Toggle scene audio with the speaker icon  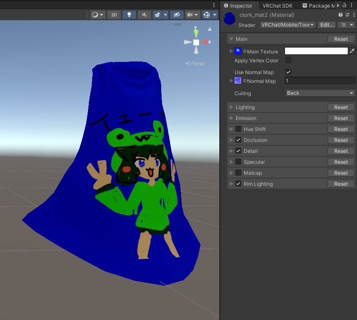tap(144, 15)
